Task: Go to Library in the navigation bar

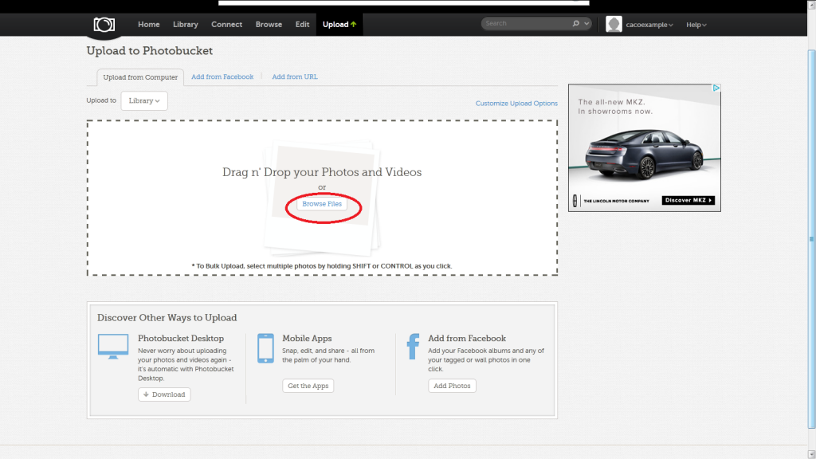Action: [186, 25]
